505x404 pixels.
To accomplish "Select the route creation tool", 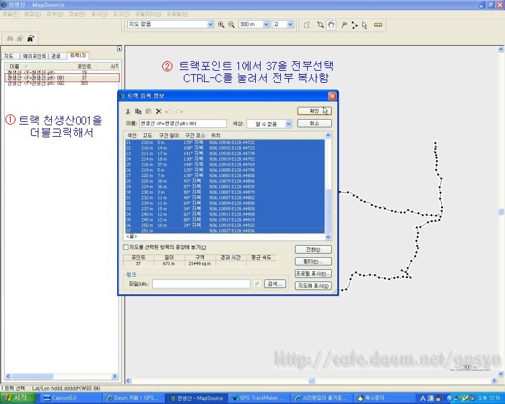I will click(354, 25).
